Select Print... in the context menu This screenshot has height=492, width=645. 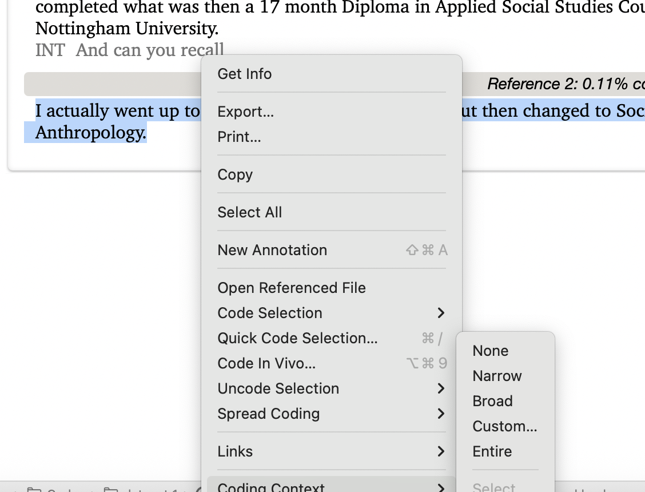239,137
